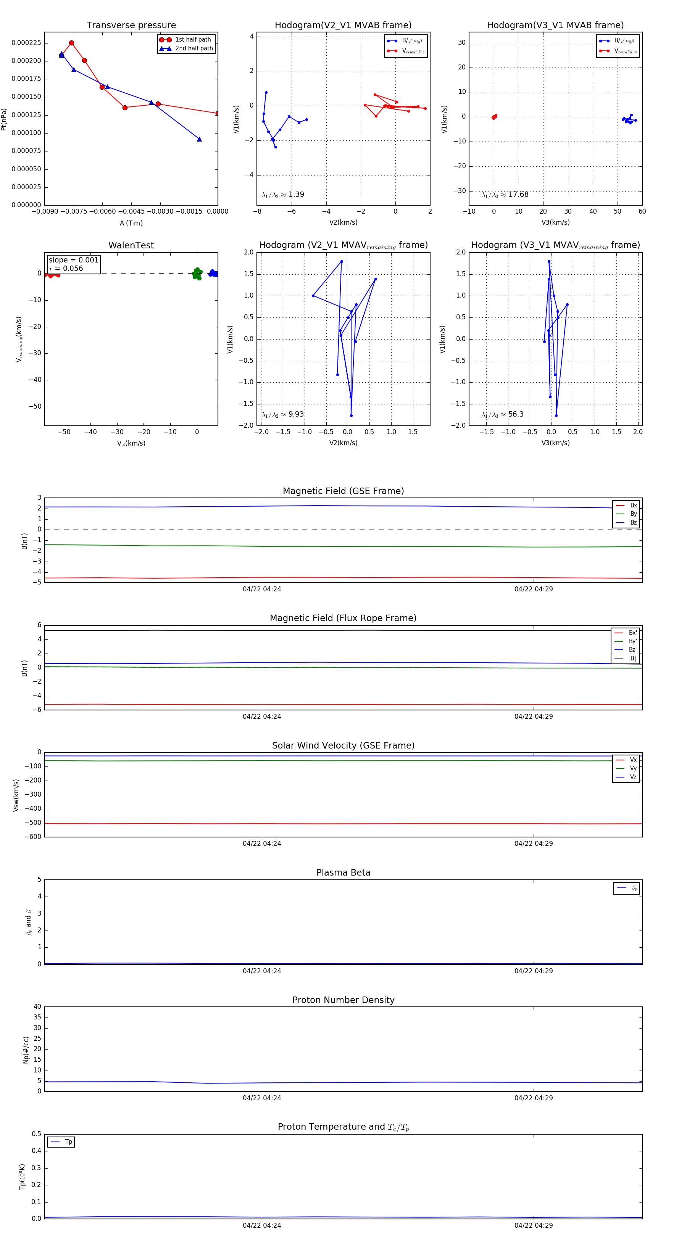Click the "Tp" legend entry
The image size is (687, 1259).
click(61, 1142)
